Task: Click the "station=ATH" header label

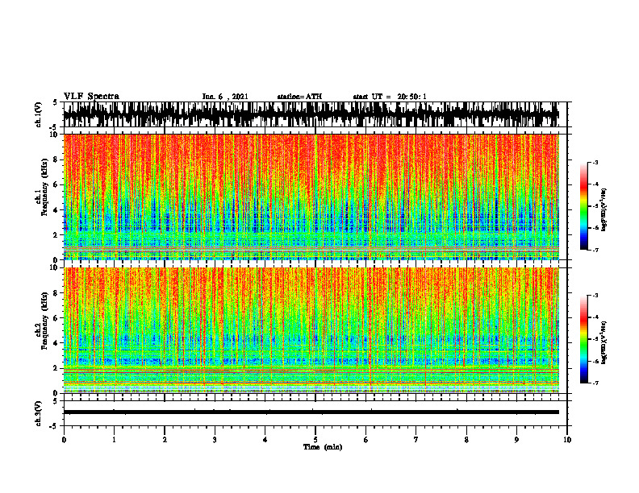Action: click(x=299, y=97)
